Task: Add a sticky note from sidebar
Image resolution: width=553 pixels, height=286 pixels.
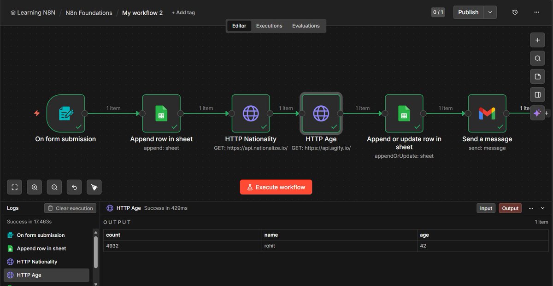Action: pyautogui.click(x=537, y=76)
